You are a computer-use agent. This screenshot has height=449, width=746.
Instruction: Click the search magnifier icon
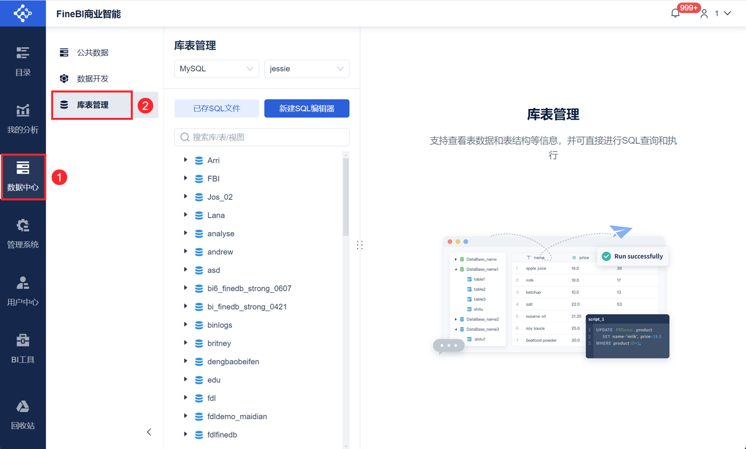(185, 137)
